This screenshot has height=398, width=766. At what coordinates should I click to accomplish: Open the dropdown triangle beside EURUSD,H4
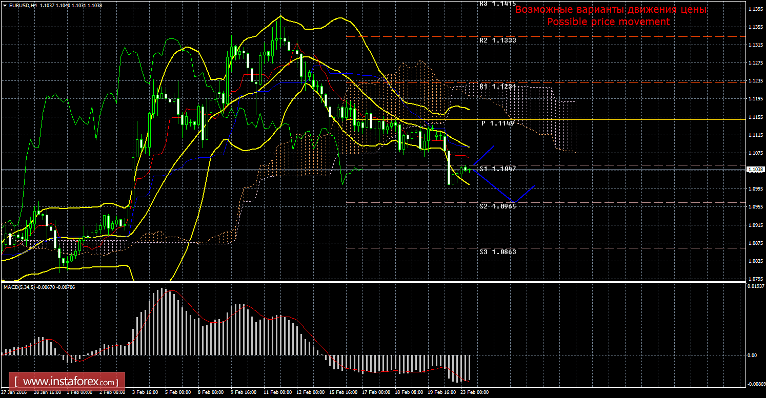[5, 5]
